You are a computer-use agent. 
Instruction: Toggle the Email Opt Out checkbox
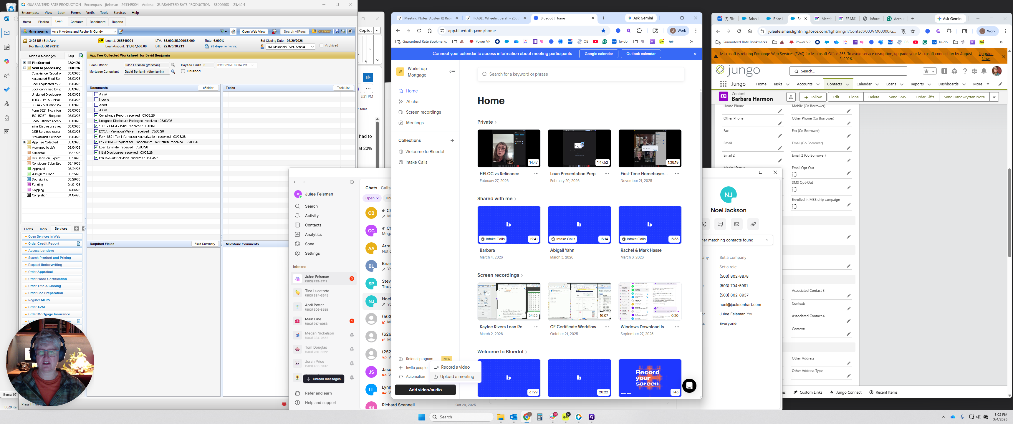(x=794, y=174)
